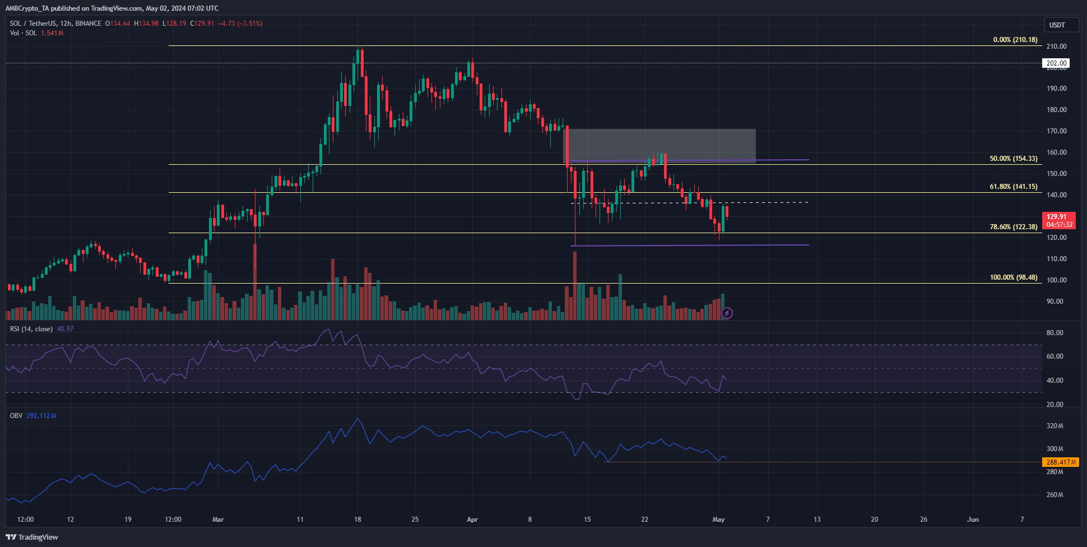Image resolution: width=1087 pixels, height=547 pixels.
Task: Click the red 129.91 current price tag
Action: 1058,220
